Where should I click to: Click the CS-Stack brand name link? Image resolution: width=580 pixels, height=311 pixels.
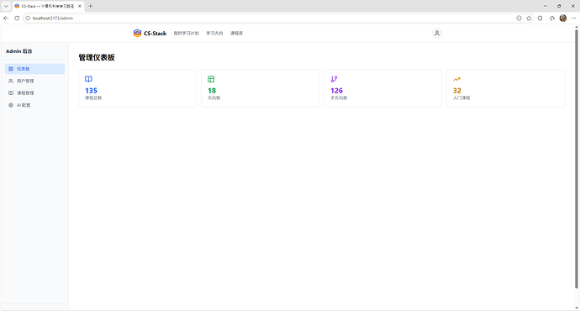coord(155,34)
